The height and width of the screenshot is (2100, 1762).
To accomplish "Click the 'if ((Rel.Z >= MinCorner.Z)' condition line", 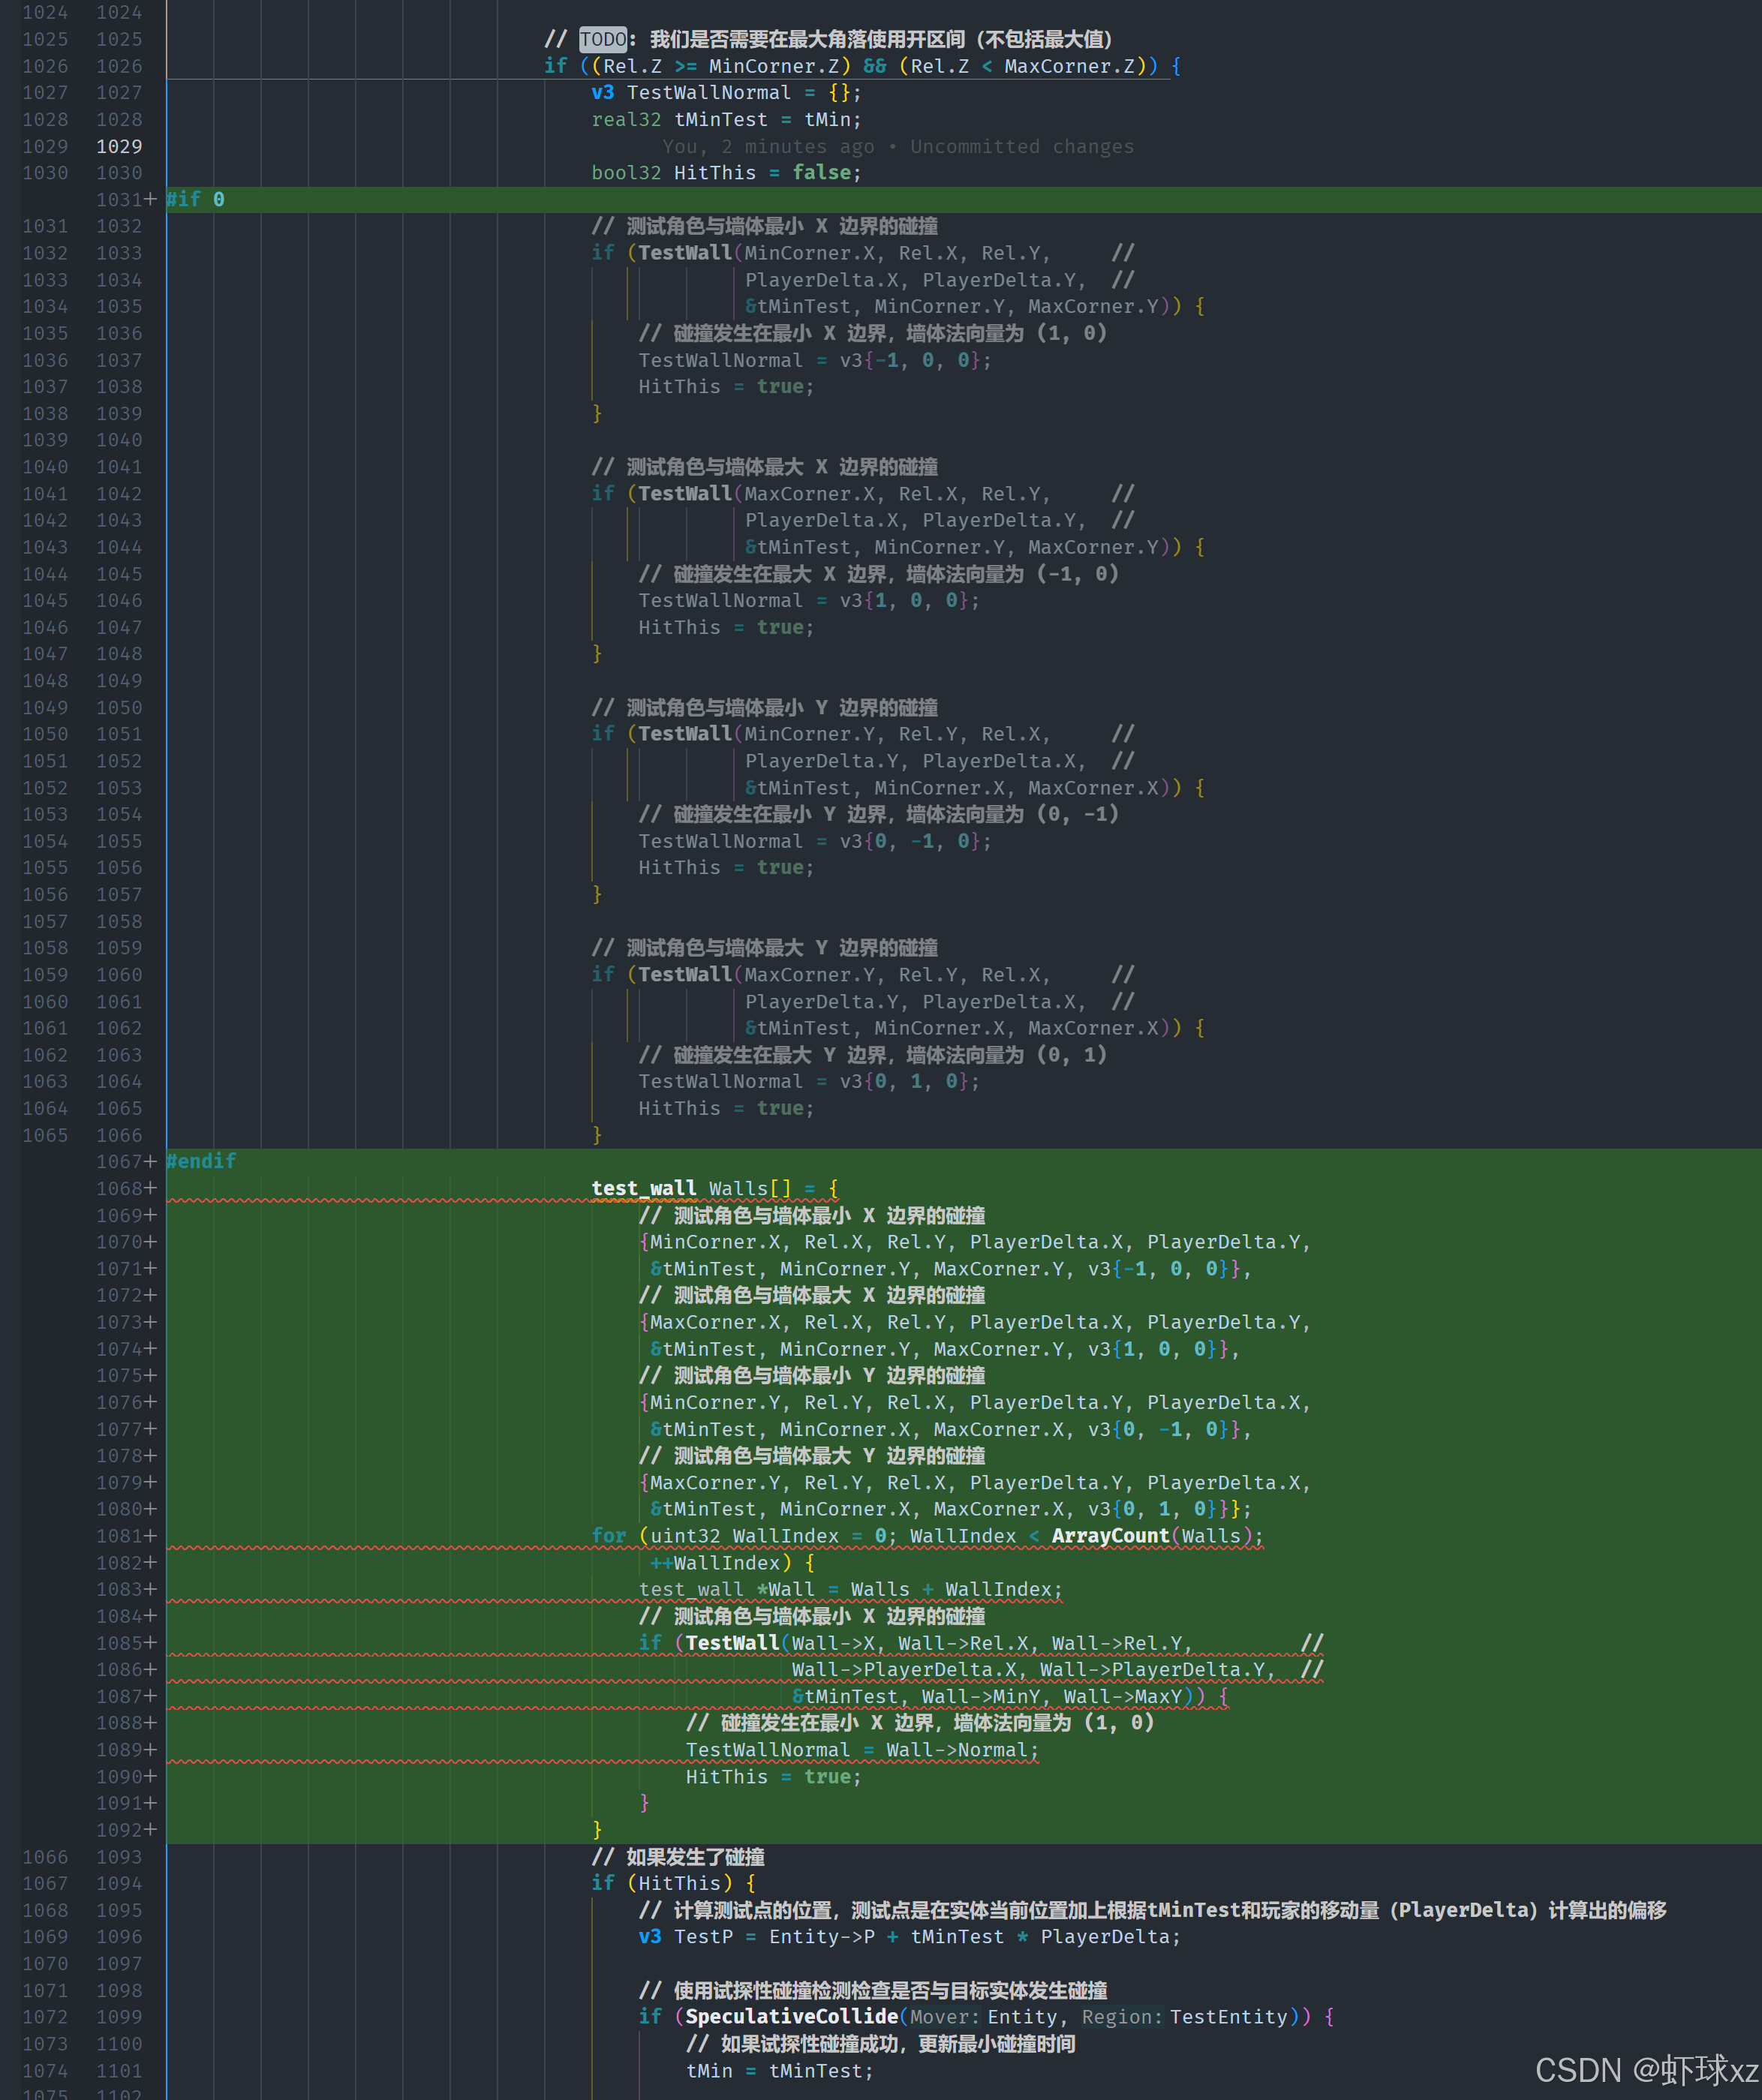I will click(x=862, y=66).
